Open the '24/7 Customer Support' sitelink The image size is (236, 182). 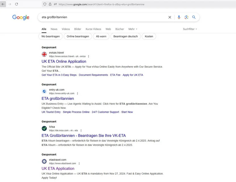tap(105, 112)
